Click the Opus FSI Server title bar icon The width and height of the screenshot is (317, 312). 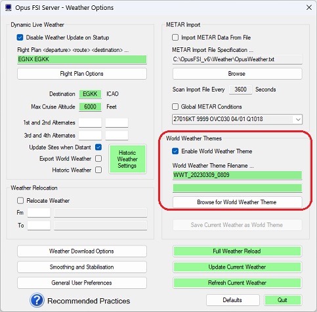click(9, 8)
